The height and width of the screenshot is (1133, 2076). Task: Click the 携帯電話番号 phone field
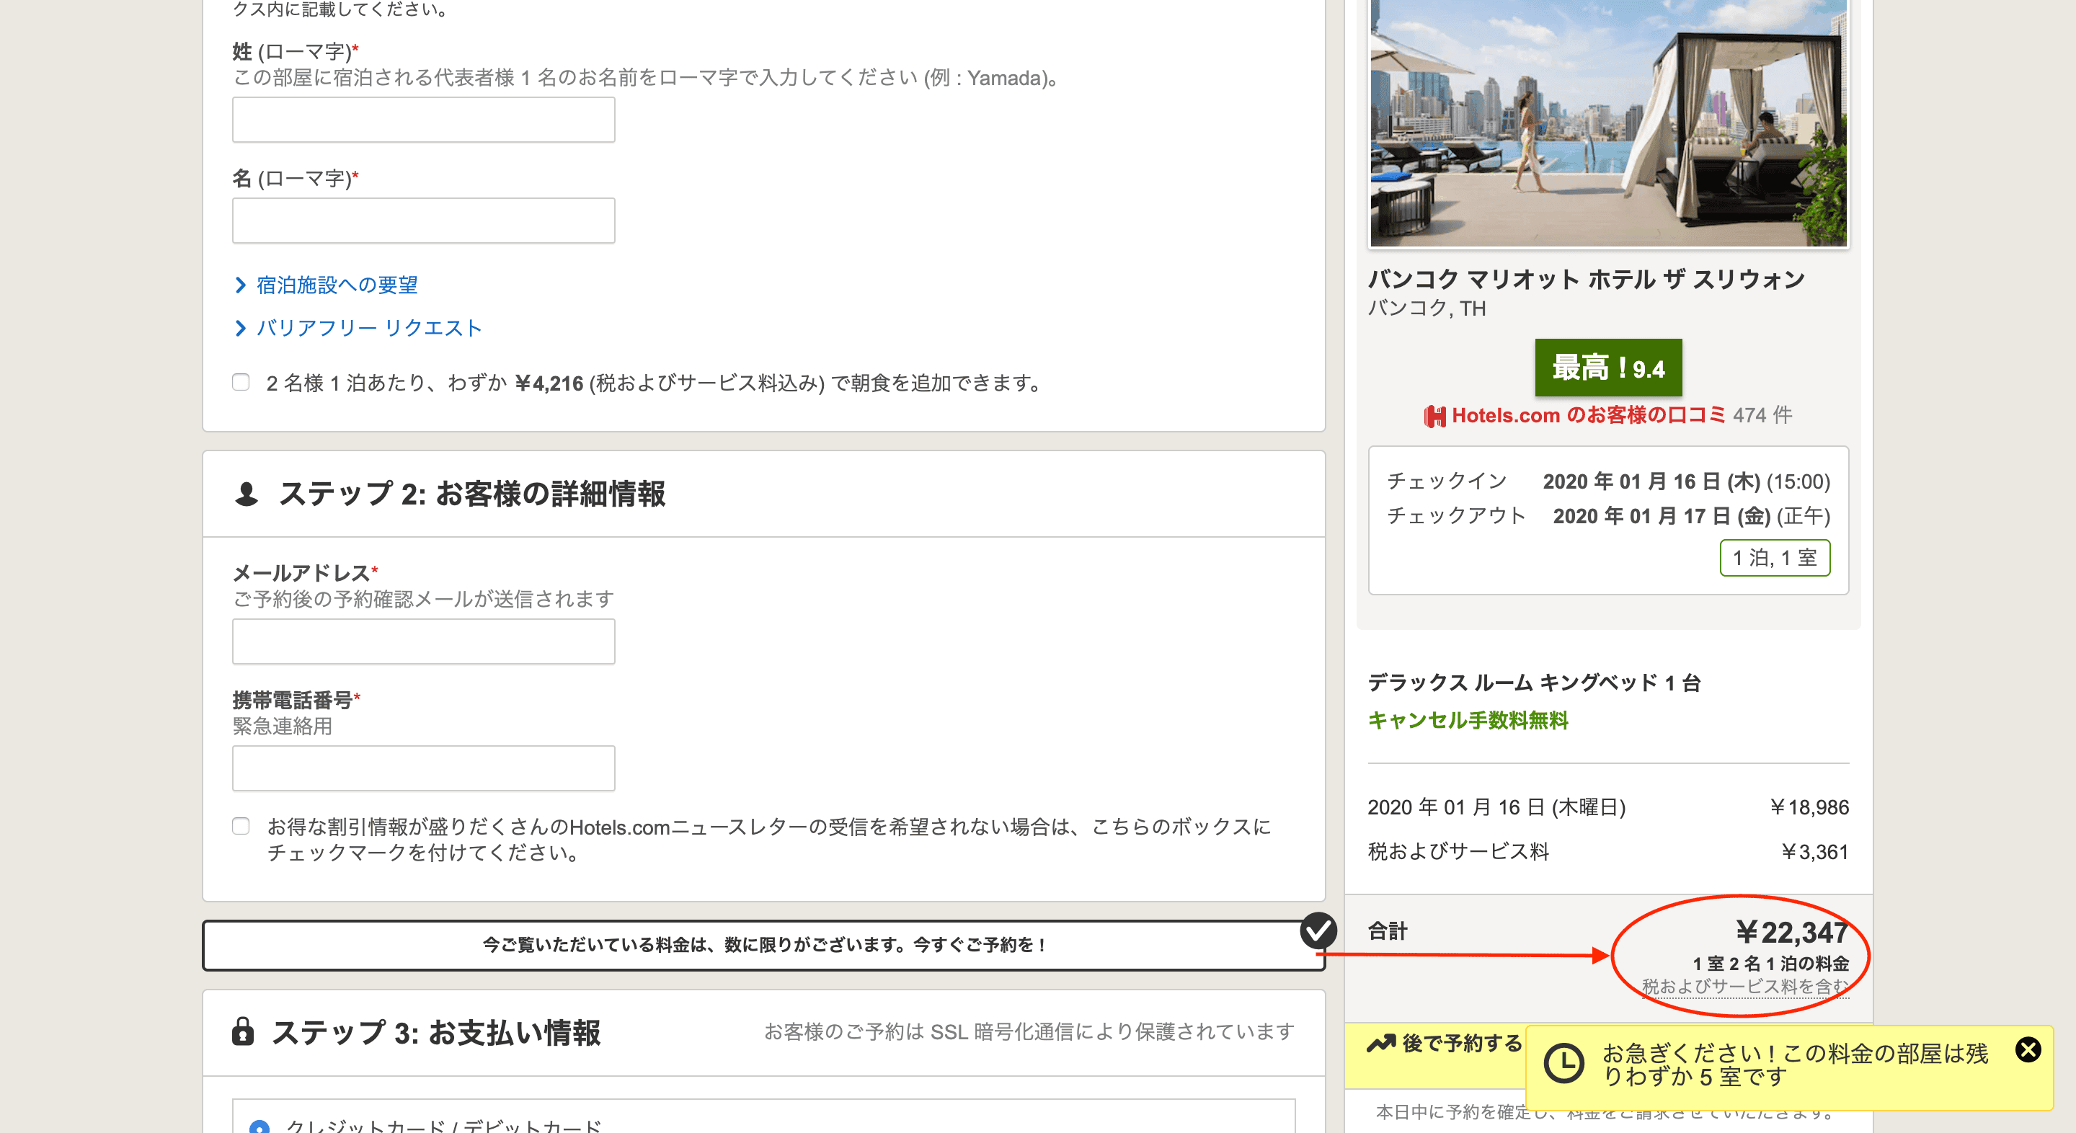(x=422, y=768)
